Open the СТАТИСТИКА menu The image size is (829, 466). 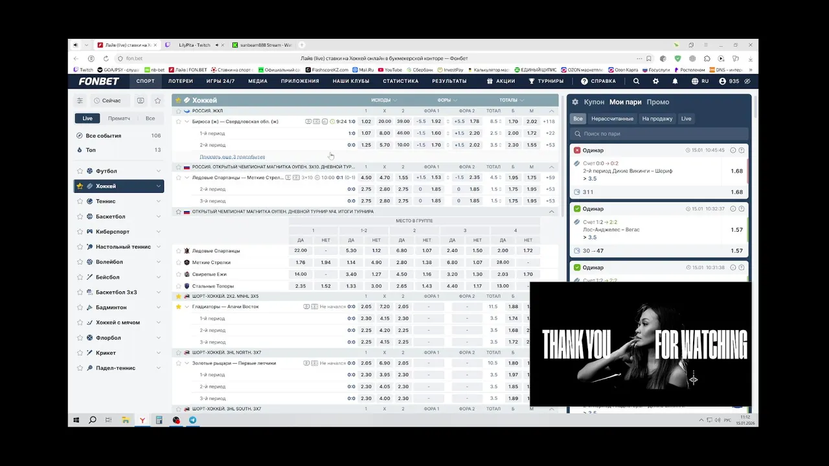click(400, 82)
